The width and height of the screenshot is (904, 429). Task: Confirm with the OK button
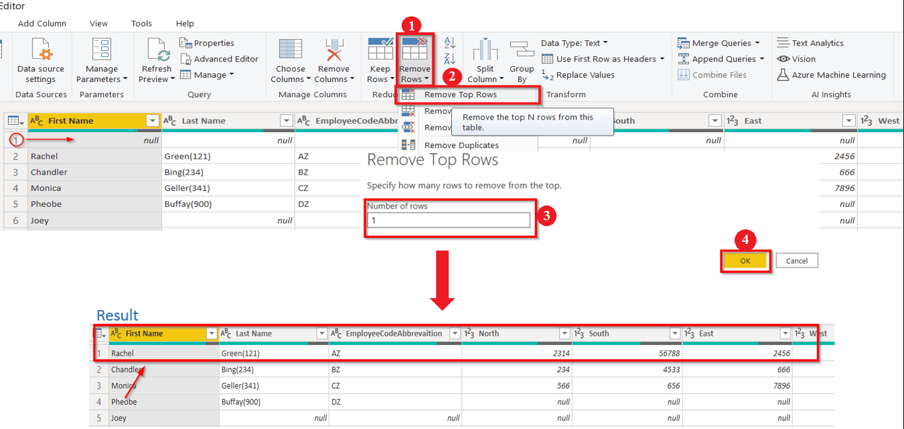click(x=745, y=260)
